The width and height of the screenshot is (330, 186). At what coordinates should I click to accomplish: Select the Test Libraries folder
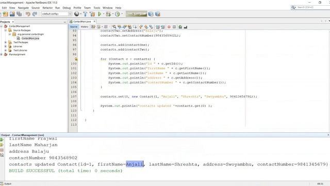pyautogui.click(x=20, y=50)
